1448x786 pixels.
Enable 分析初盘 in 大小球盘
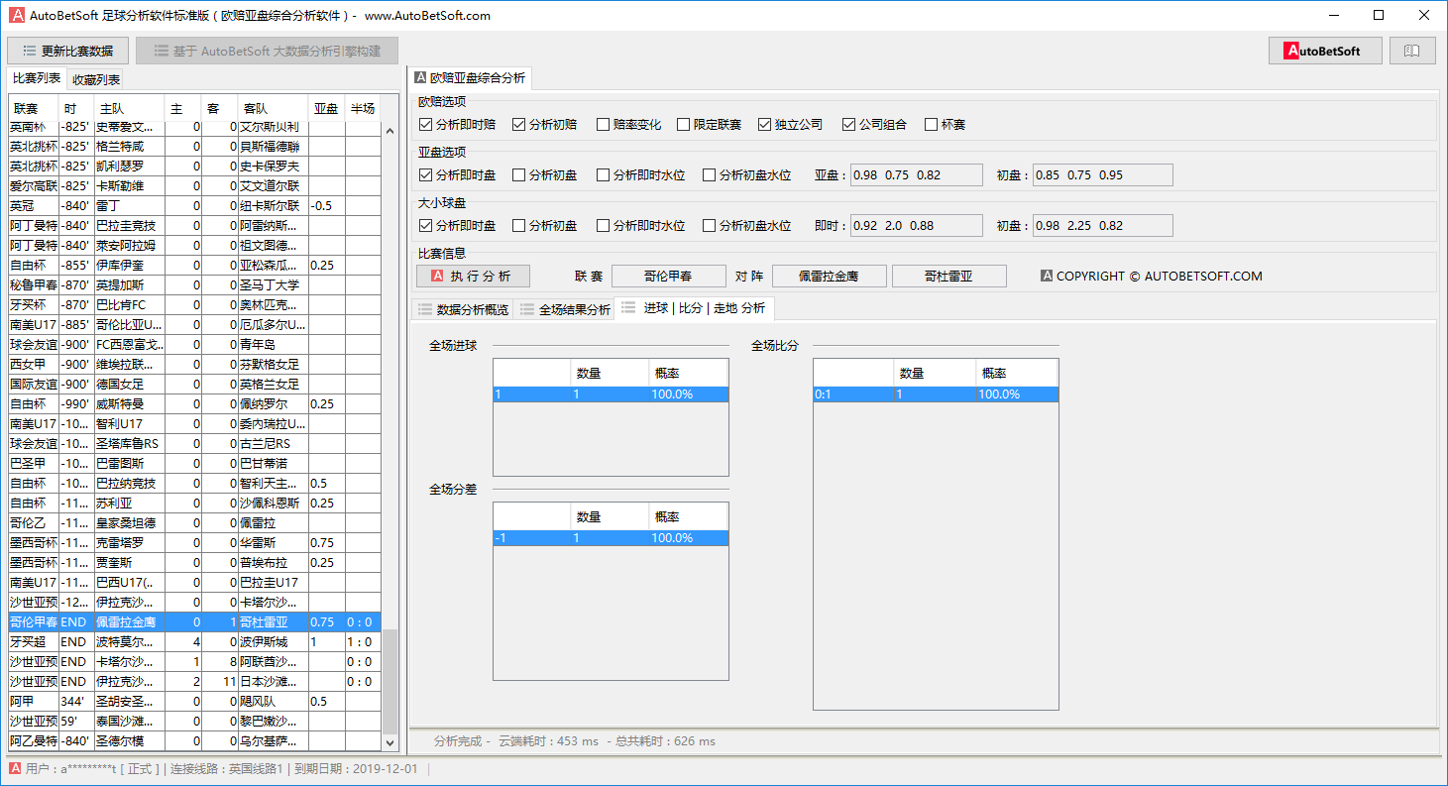545,226
